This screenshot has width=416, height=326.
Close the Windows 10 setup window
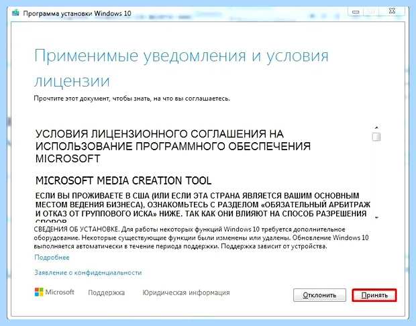pyautogui.click(x=392, y=11)
